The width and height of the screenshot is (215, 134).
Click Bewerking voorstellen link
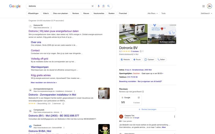(x=128, y=81)
